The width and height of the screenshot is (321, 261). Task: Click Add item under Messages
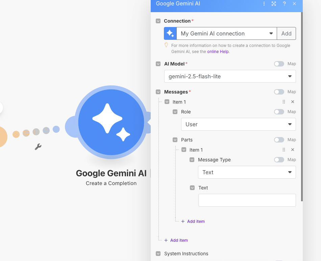pos(176,240)
